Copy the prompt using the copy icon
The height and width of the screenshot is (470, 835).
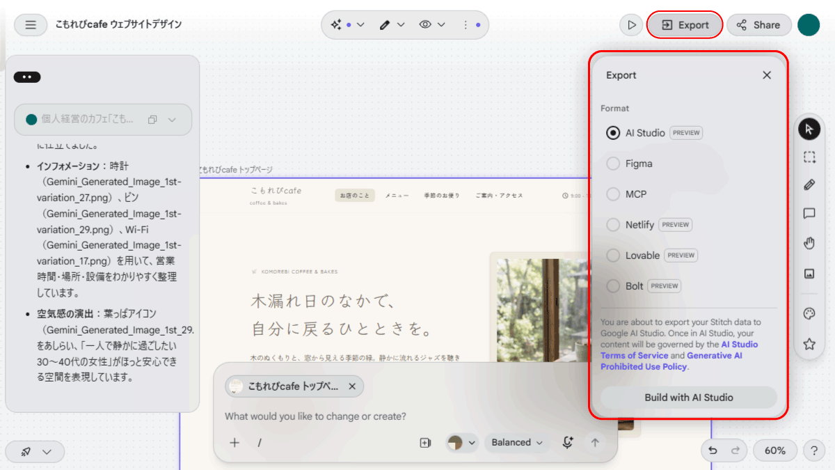tap(152, 120)
